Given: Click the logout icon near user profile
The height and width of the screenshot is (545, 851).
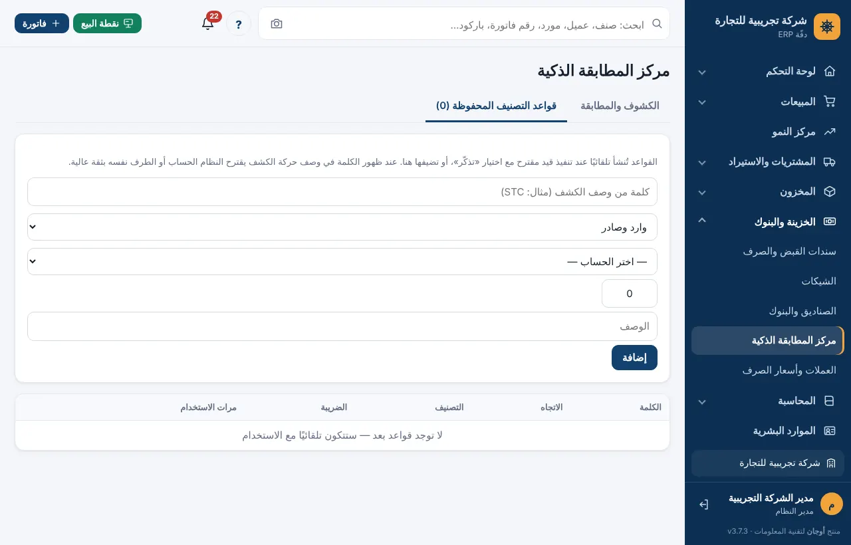Looking at the screenshot, I should point(703,504).
